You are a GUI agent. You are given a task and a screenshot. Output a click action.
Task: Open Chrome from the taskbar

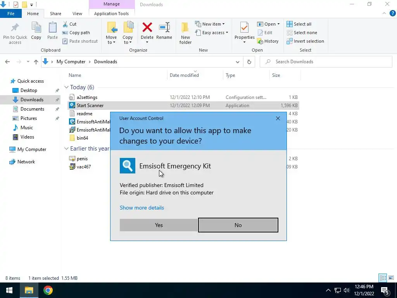48,290
